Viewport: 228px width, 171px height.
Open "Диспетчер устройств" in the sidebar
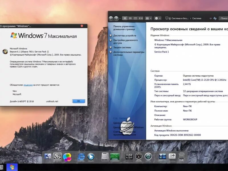tap(125, 35)
